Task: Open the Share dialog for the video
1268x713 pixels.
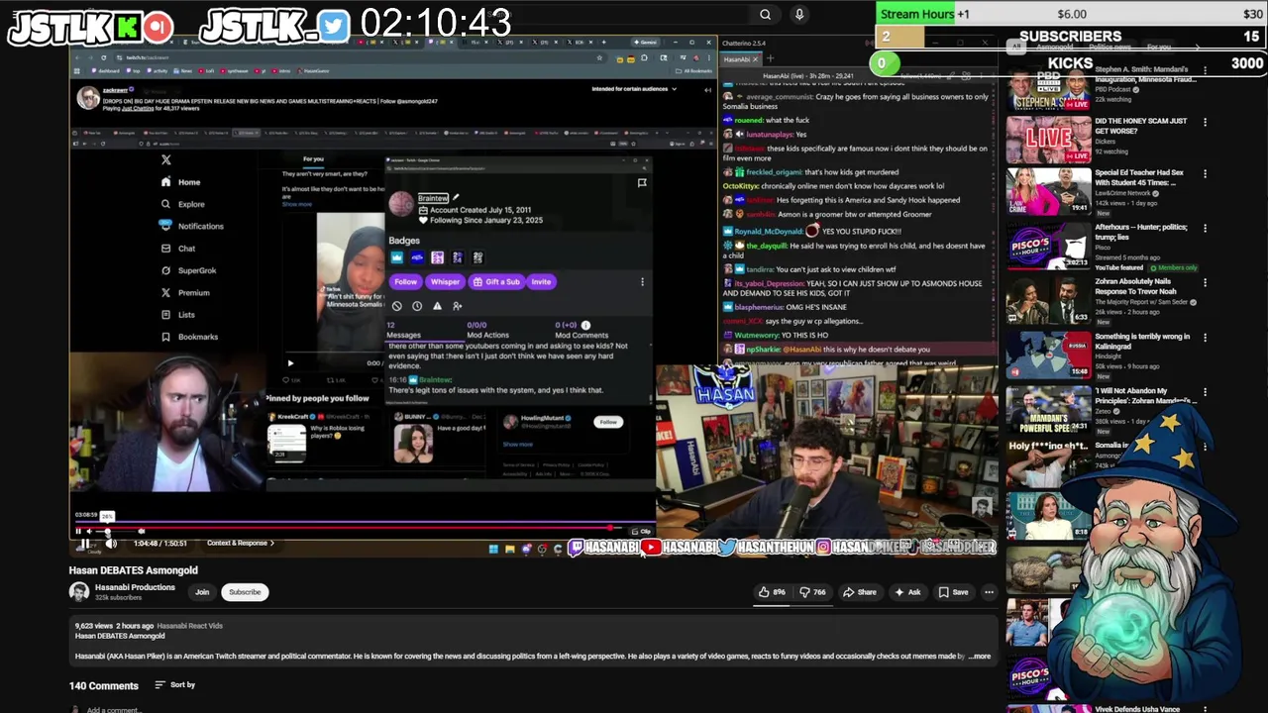Action: tap(860, 592)
